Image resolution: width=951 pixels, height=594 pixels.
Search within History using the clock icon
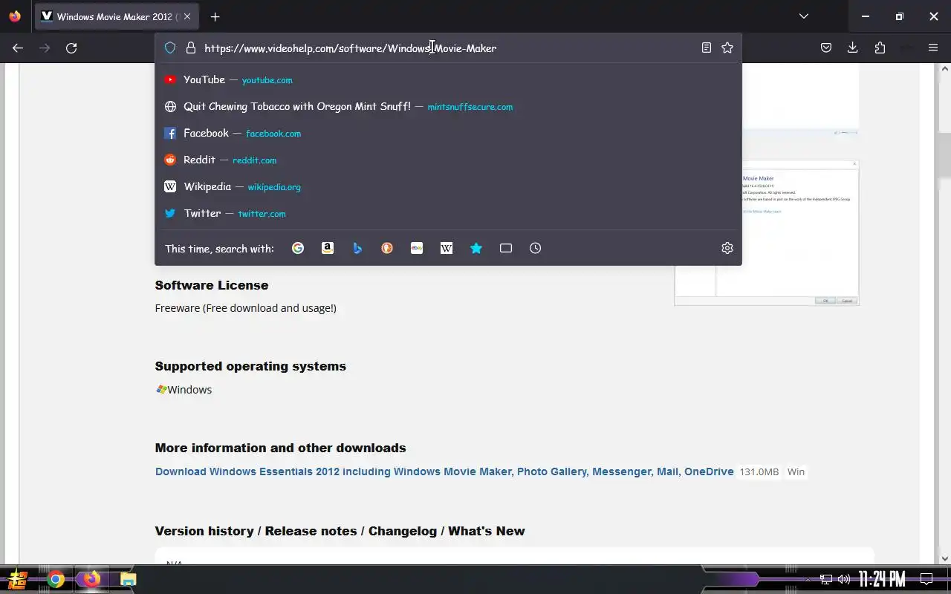536,248
